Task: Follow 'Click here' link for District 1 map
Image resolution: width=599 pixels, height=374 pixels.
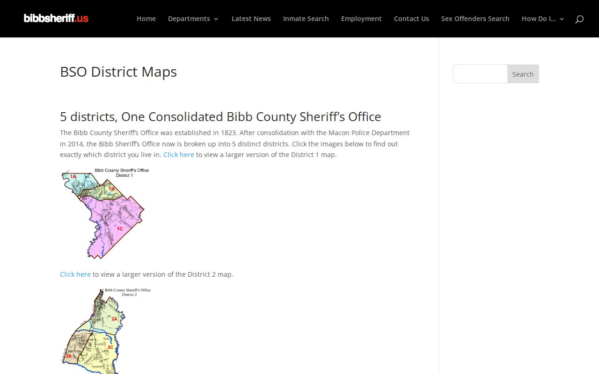Action: coord(179,155)
